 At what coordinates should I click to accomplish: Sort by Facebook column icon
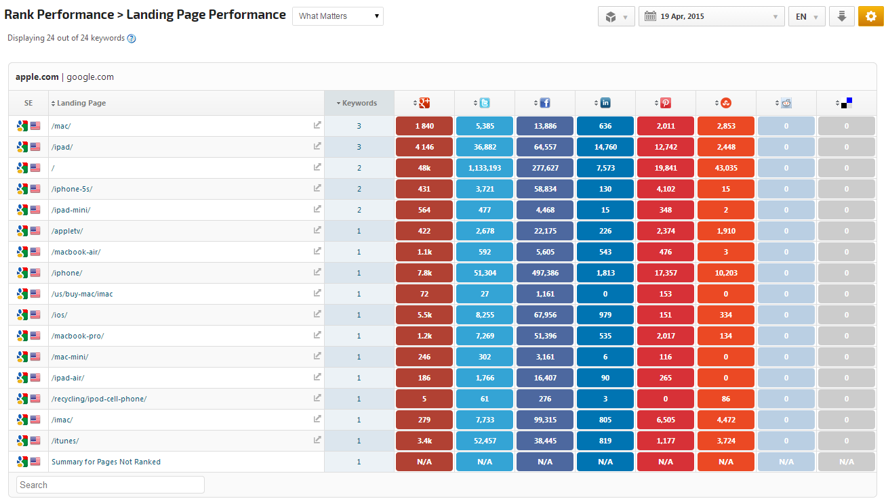(544, 103)
